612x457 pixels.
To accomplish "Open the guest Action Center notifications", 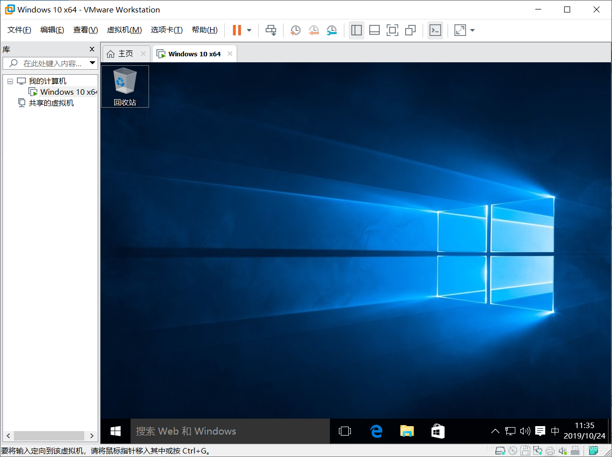I will point(540,431).
